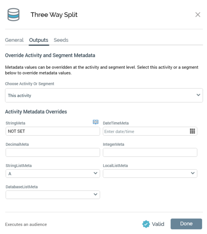This screenshot has width=207, height=234.
Task: Click the Three Way Split title text
Action: (x=54, y=15)
